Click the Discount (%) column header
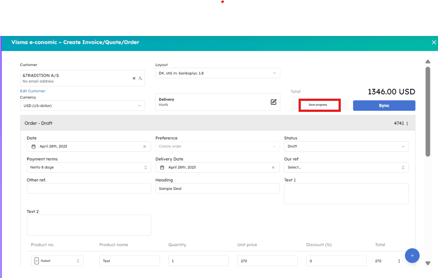This screenshot has height=278, width=438. coord(319,245)
